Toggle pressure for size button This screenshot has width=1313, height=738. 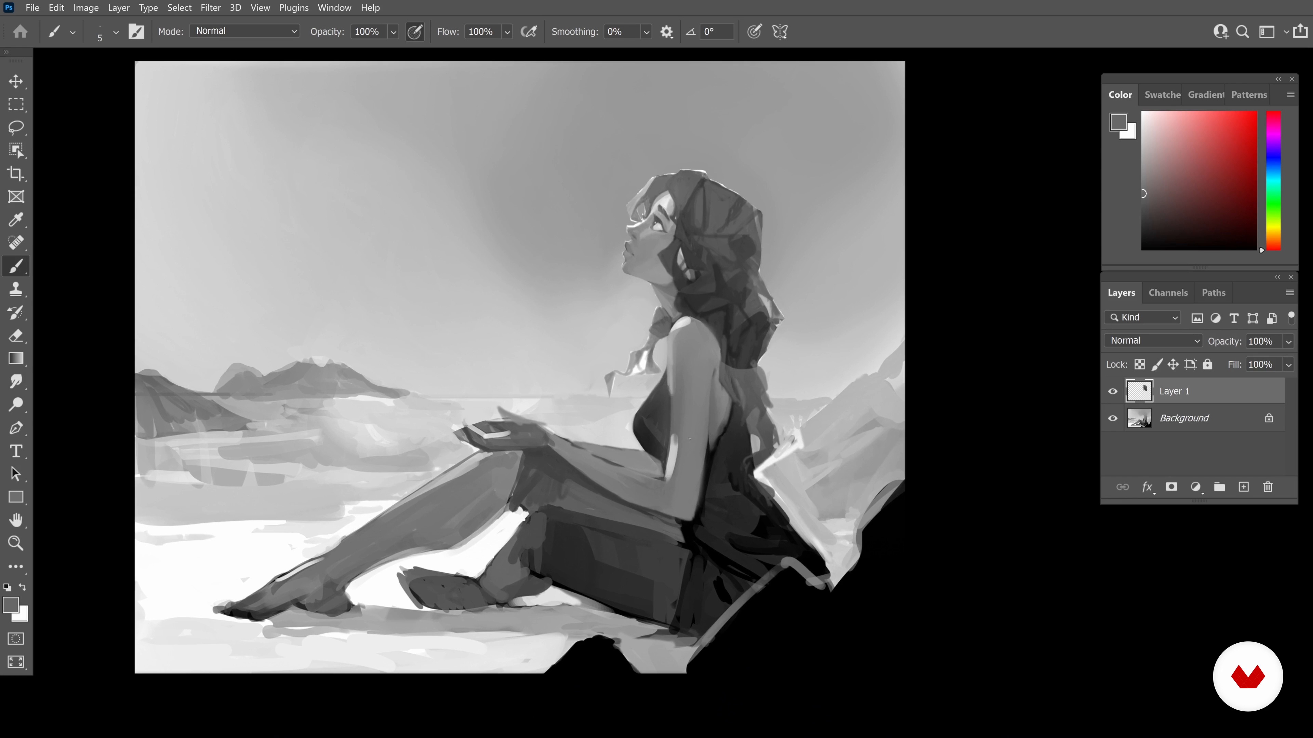pyautogui.click(x=754, y=31)
